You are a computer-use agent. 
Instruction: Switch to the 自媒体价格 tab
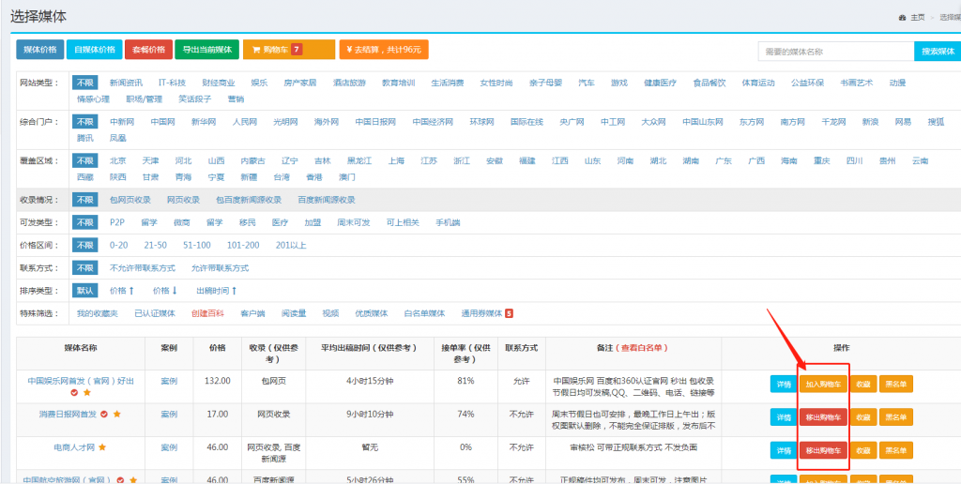(95, 50)
